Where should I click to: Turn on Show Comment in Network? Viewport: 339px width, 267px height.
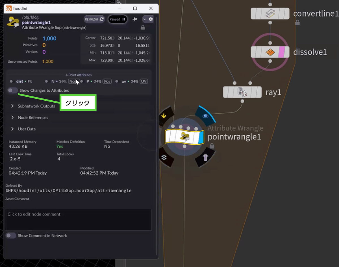11,235
